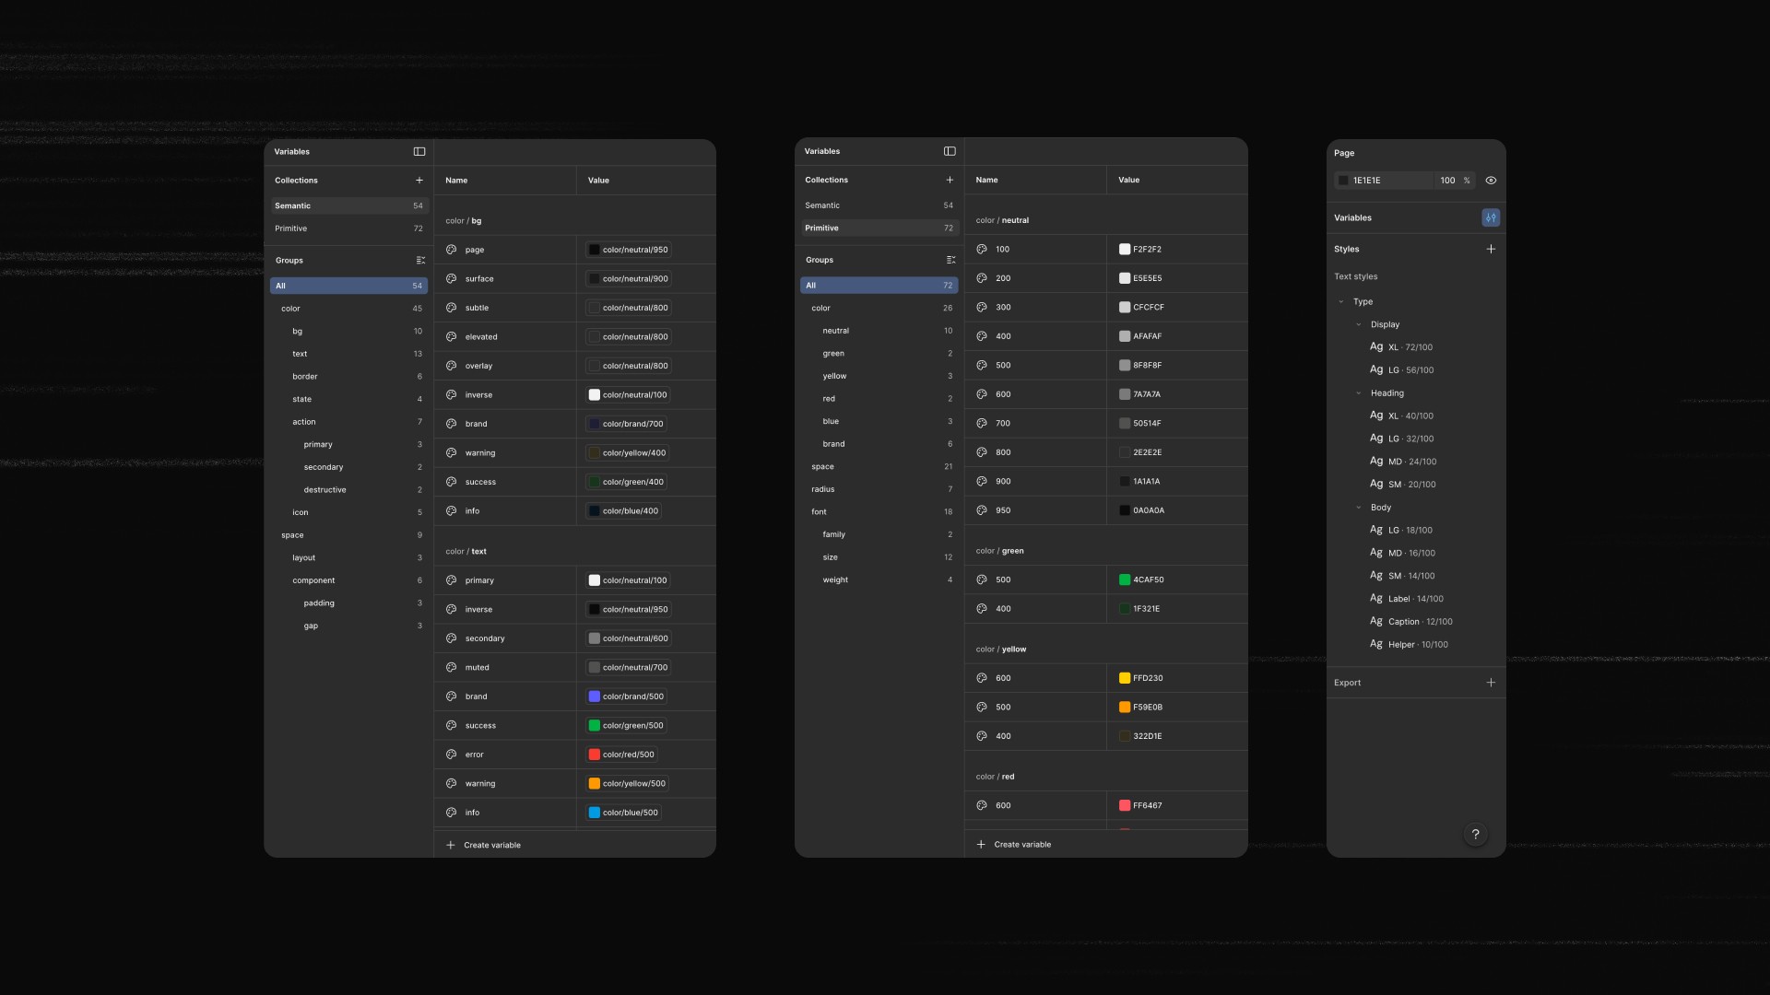Toggle sidebar icon in left Variables panel
1770x995 pixels.
419,152
